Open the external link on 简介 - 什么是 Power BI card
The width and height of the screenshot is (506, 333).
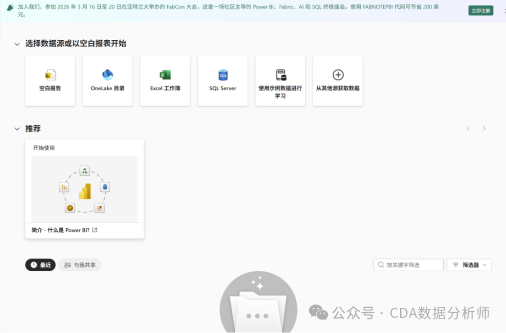coord(94,230)
